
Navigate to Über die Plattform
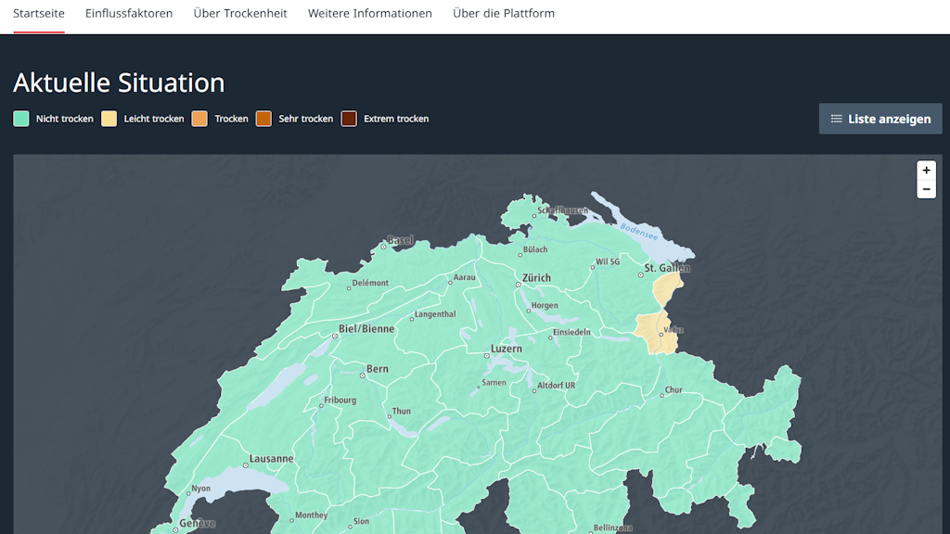(x=504, y=14)
